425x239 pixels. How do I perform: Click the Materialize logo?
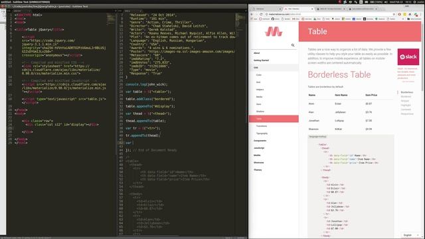pyautogui.click(x=274, y=32)
